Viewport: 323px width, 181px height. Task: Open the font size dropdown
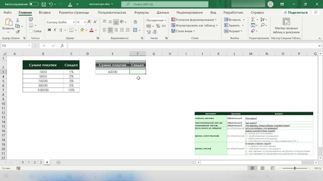85,22
